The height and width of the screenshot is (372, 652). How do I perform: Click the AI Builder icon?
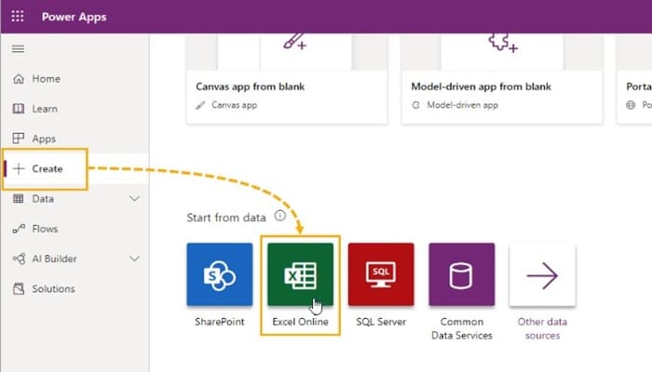pos(19,259)
